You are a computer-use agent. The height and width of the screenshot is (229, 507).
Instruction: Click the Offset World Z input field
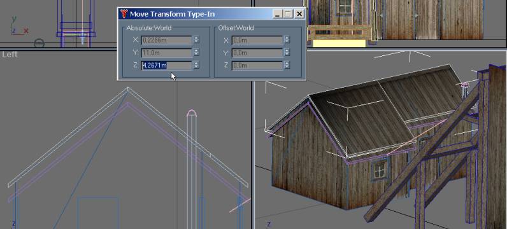click(257, 66)
